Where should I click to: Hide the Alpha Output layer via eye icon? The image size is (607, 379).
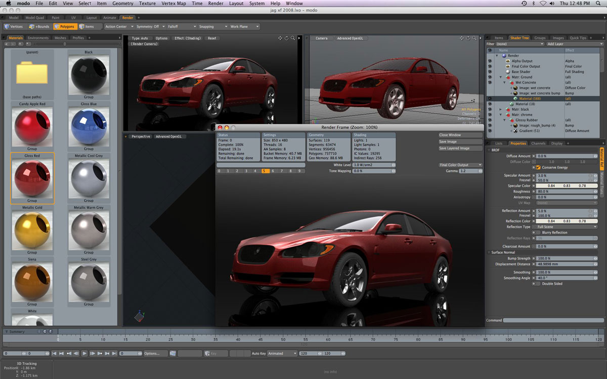pyautogui.click(x=489, y=61)
